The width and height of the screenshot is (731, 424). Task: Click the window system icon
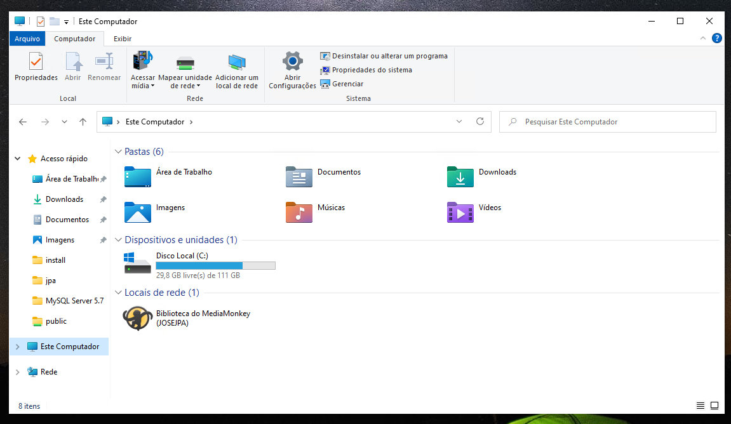click(x=20, y=22)
